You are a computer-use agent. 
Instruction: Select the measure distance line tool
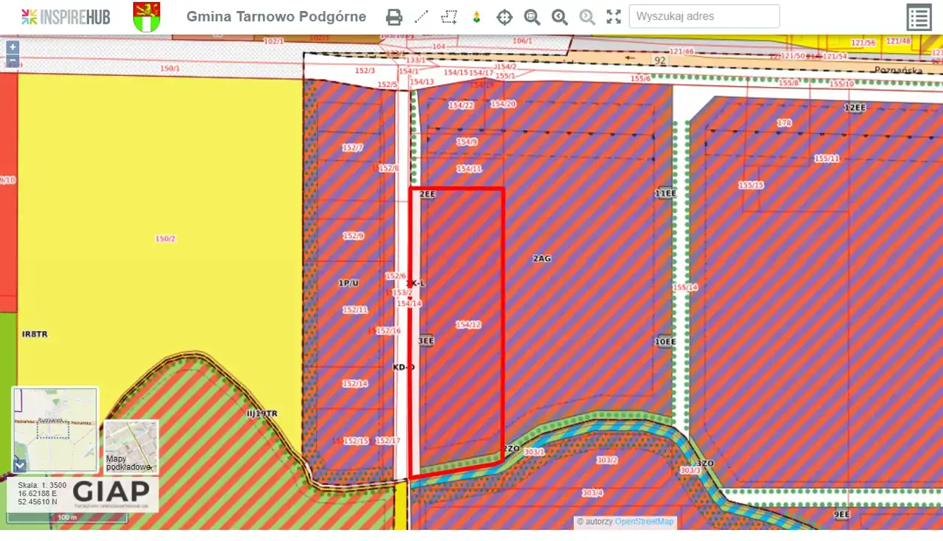pyautogui.click(x=421, y=17)
